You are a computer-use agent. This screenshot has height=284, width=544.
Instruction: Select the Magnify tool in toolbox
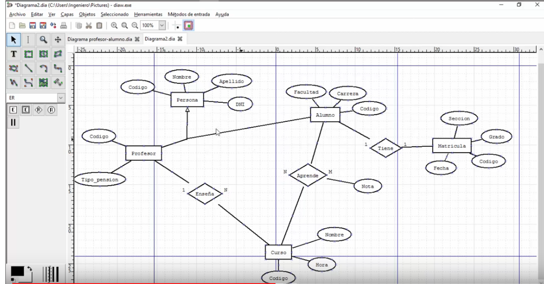point(43,40)
